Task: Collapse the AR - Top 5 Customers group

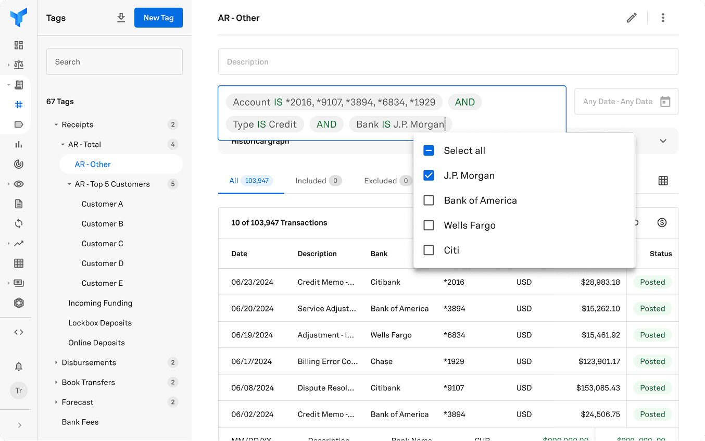Action: click(69, 184)
